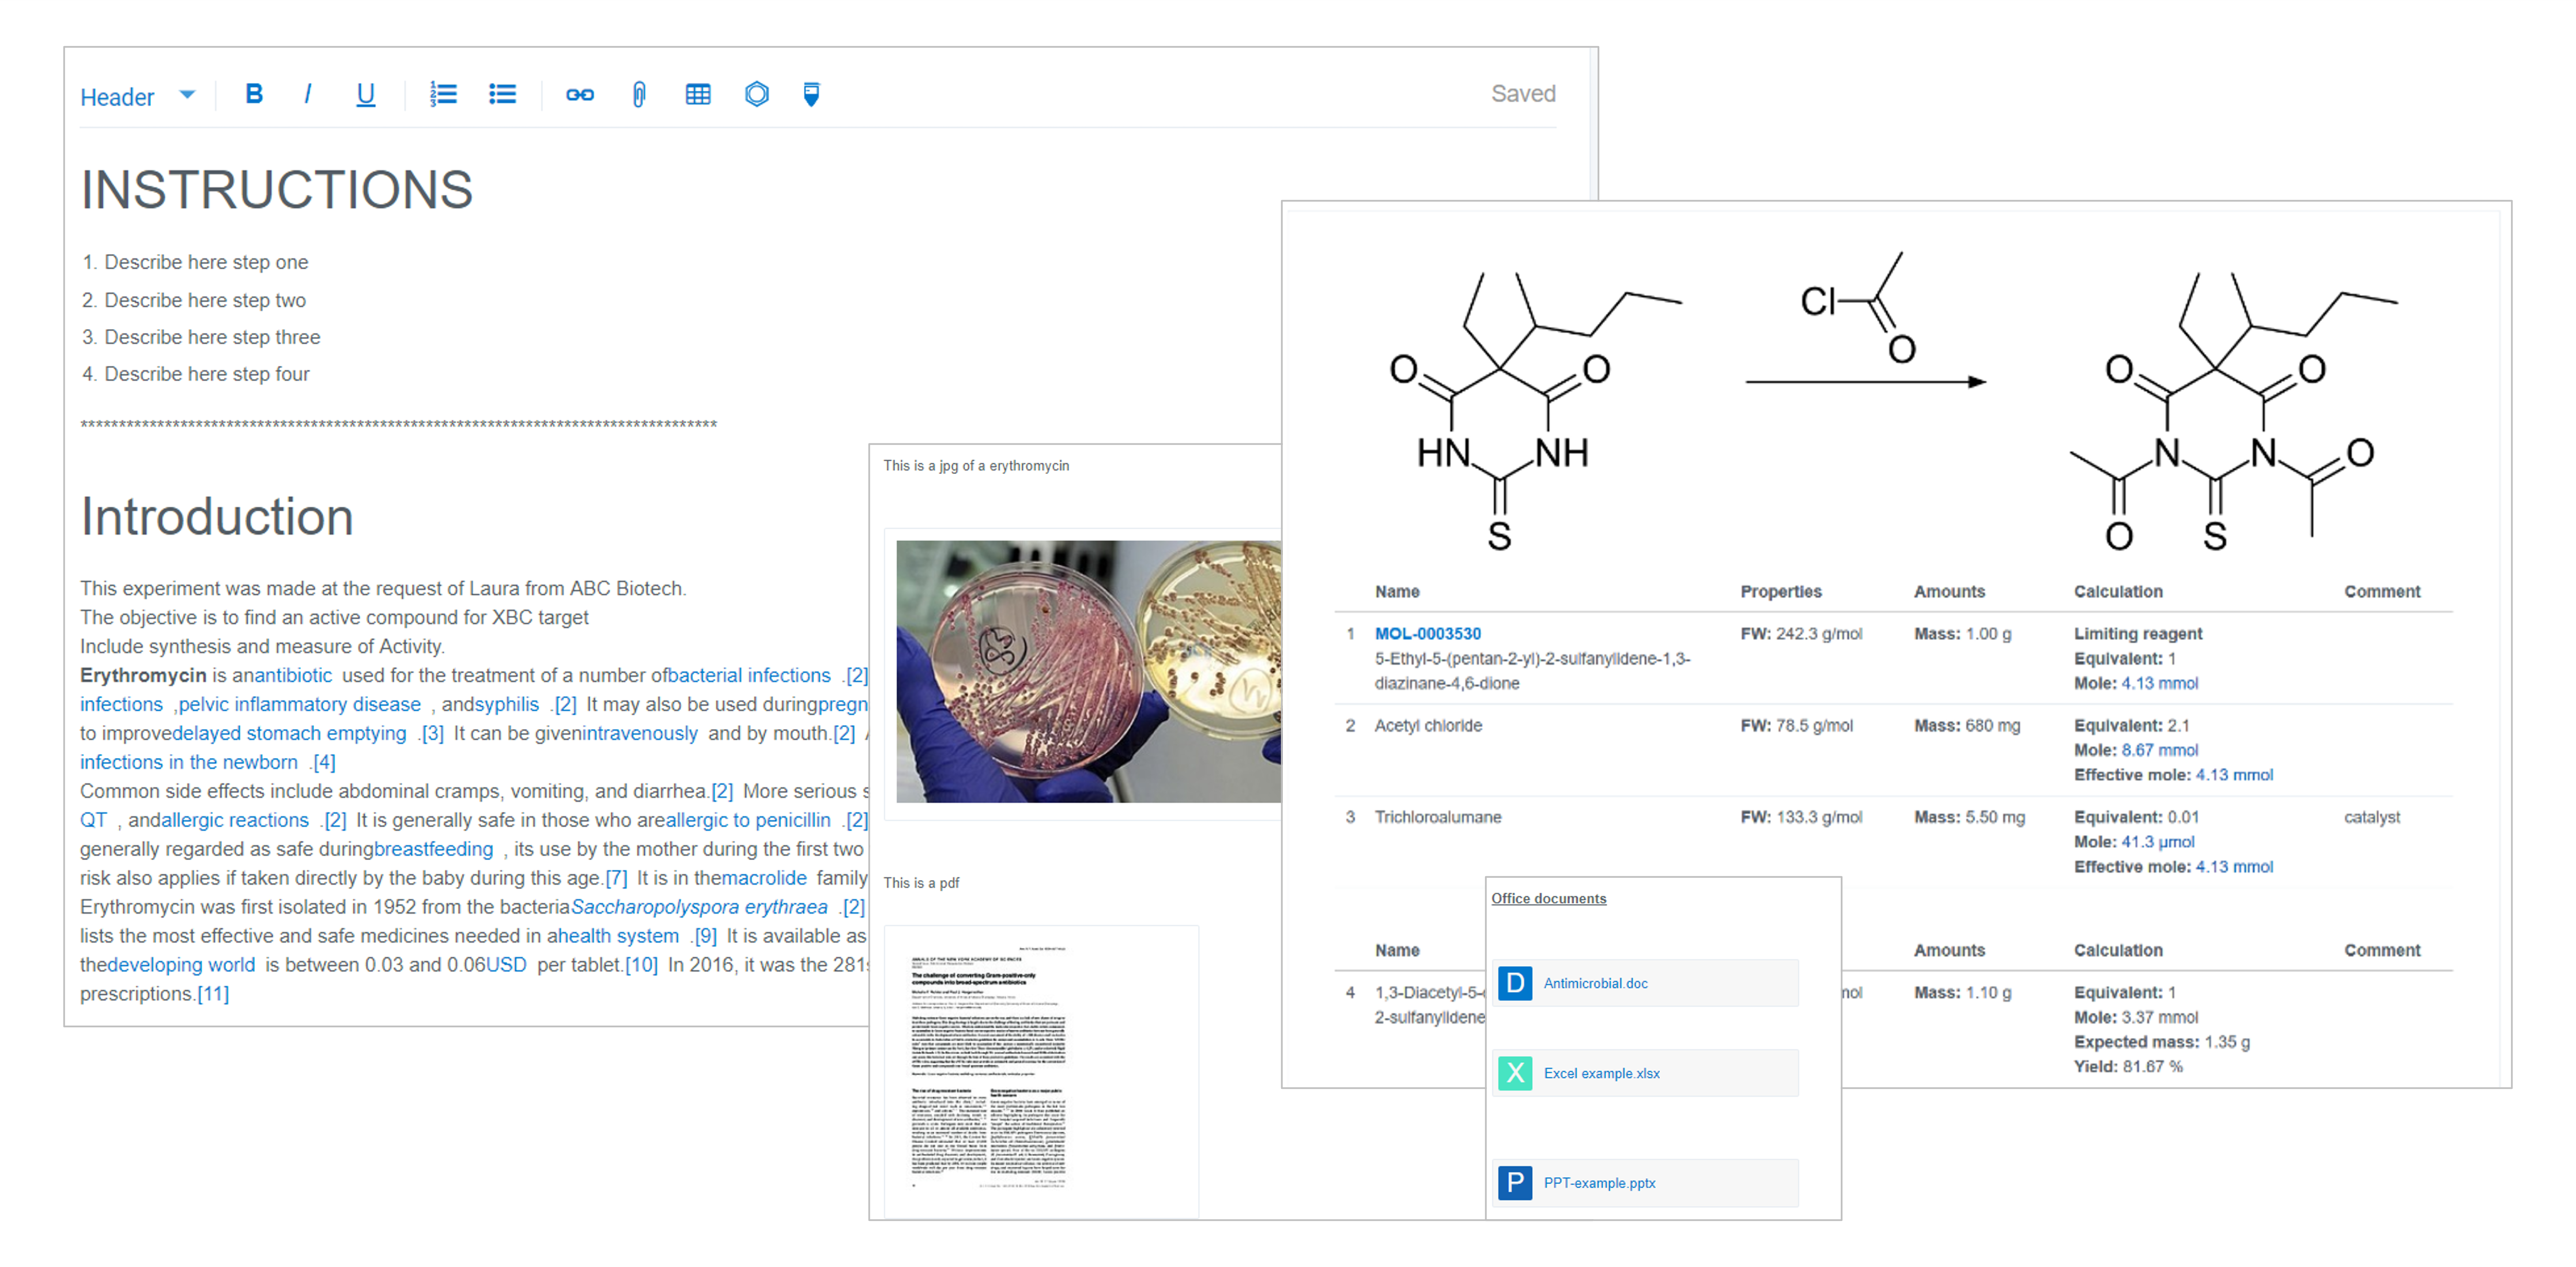Toggle underline formatting in the toolbar
This screenshot has width=2576, height=1267.
click(366, 94)
